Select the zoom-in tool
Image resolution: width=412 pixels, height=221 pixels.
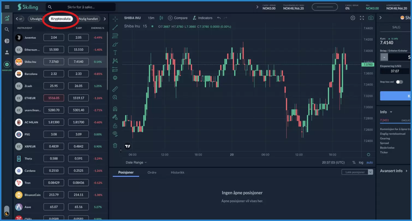pyautogui.click(x=115, y=97)
